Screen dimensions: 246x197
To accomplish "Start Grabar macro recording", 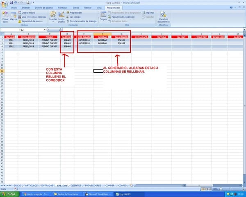I will (27, 13).
